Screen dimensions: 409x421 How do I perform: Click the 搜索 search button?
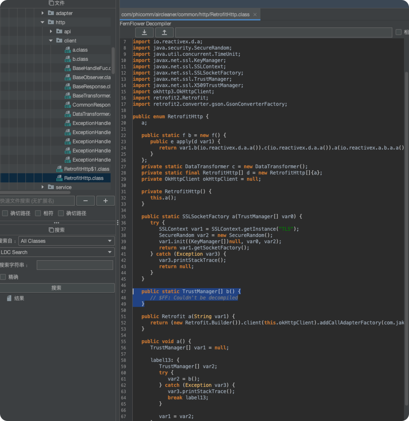(x=57, y=288)
